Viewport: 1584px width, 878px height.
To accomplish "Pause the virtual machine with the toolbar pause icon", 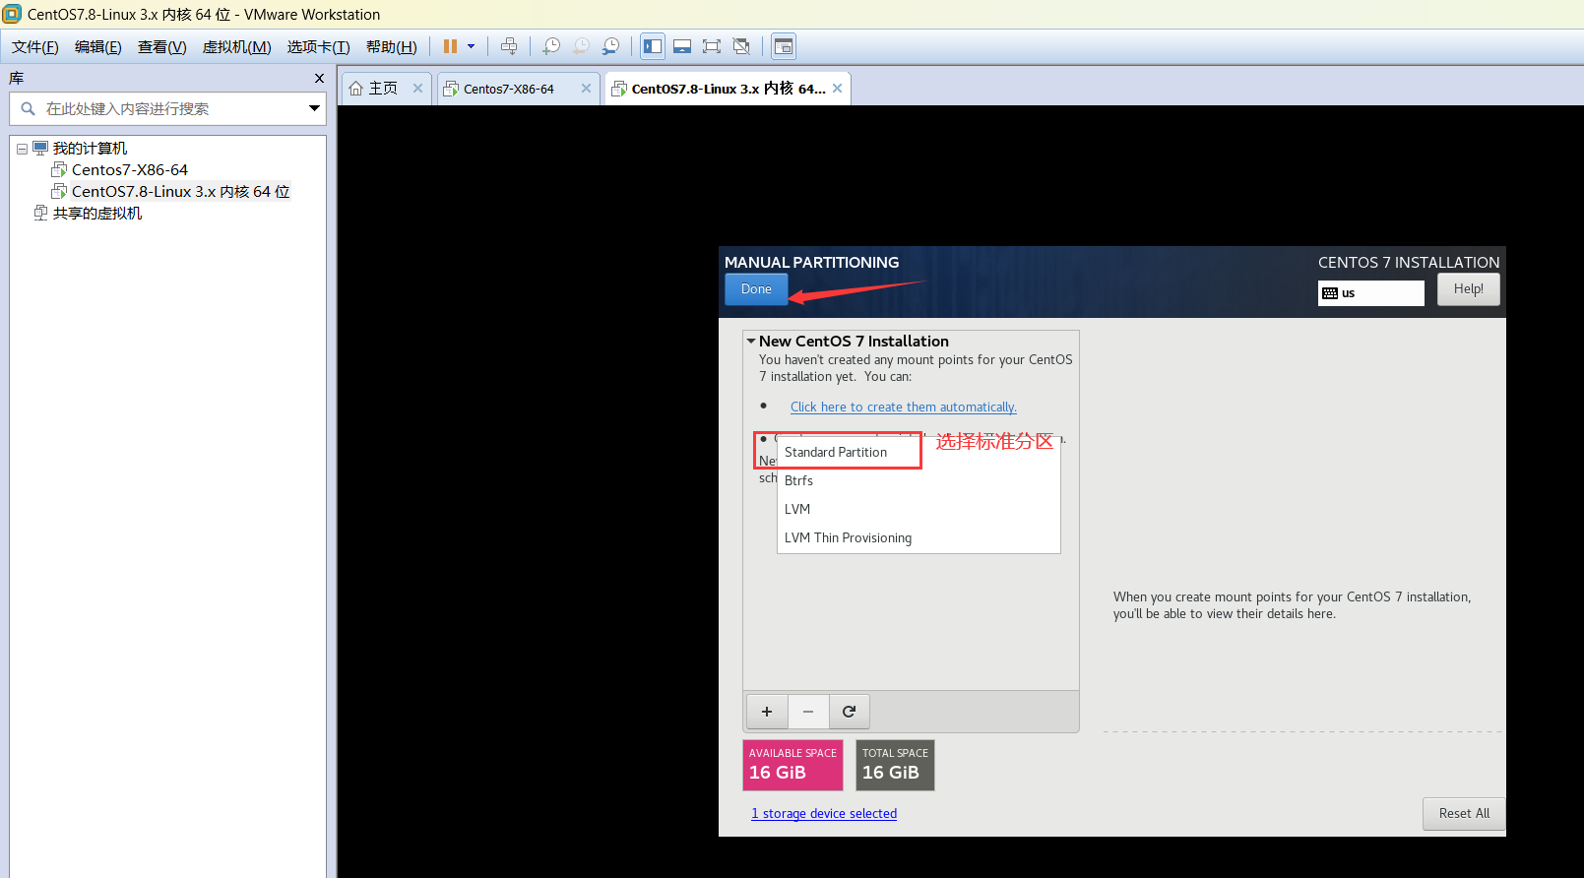I will click(x=450, y=46).
